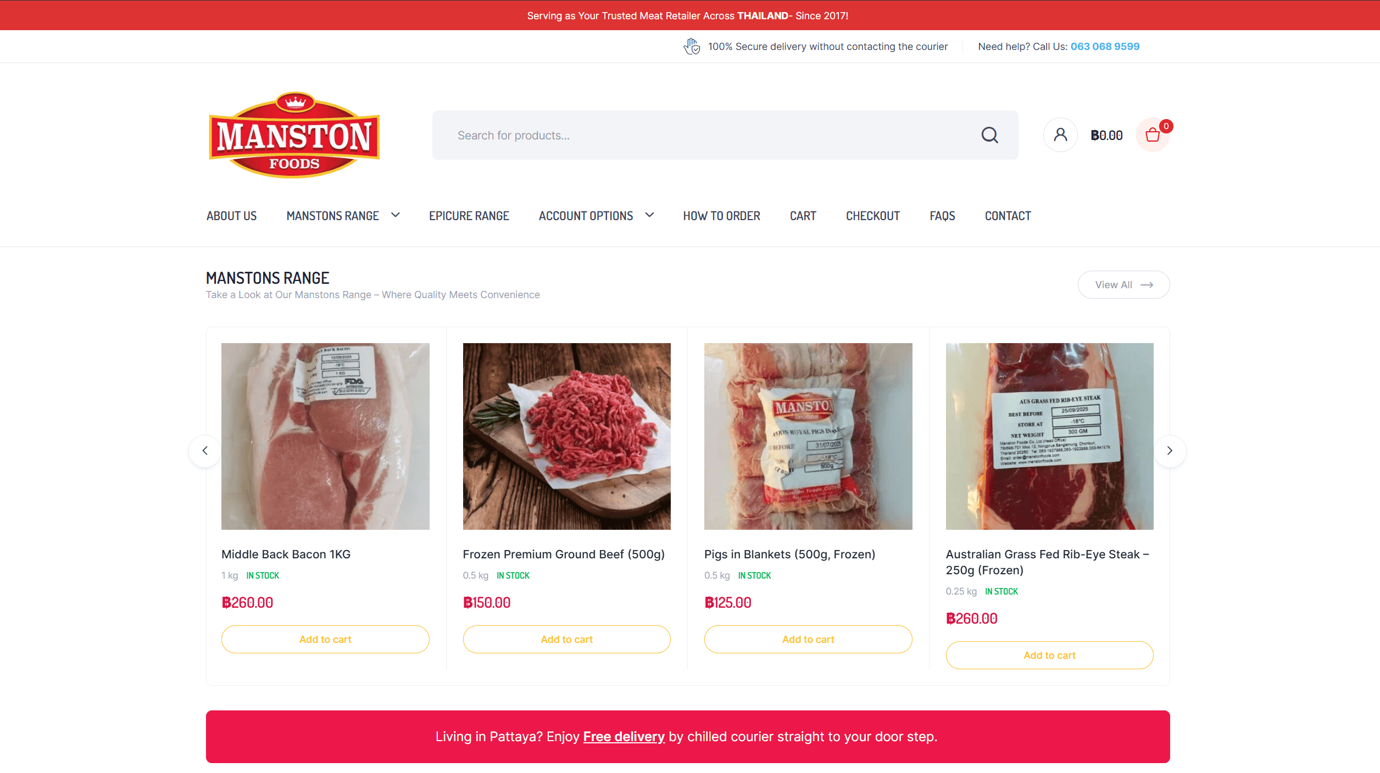Go to the FAQs page

pyautogui.click(x=942, y=216)
